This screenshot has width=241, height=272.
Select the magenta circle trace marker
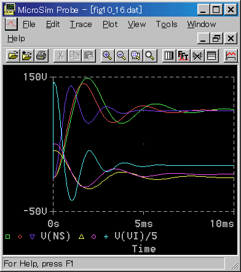(93, 237)
